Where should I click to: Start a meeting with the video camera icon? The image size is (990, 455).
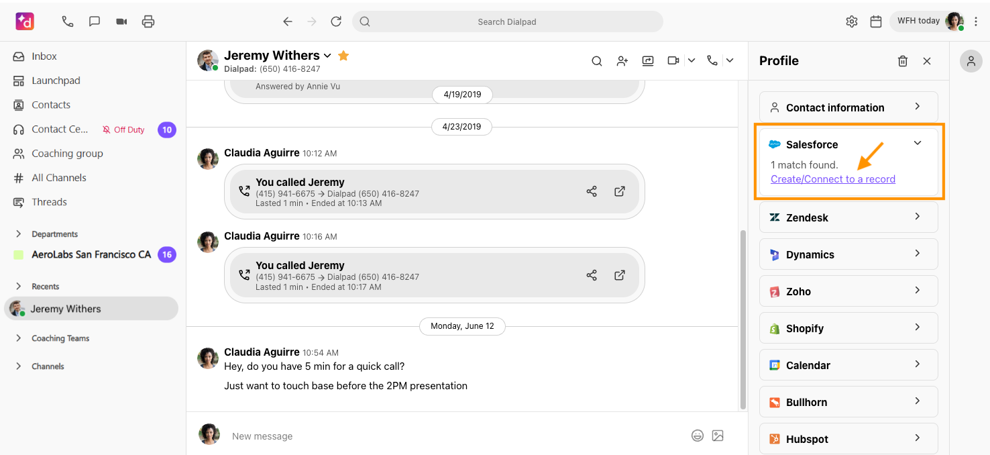[x=121, y=21]
